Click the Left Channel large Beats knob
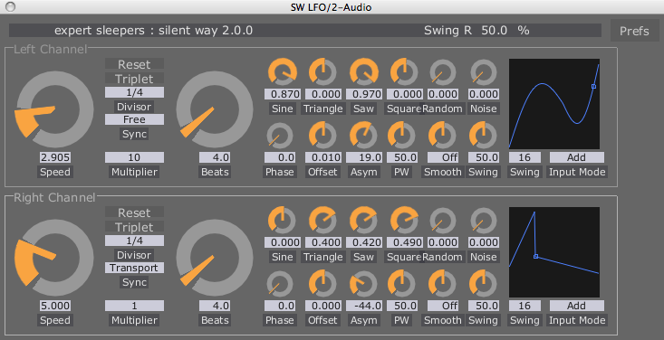664x340 pixels. pyautogui.click(x=215, y=109)
